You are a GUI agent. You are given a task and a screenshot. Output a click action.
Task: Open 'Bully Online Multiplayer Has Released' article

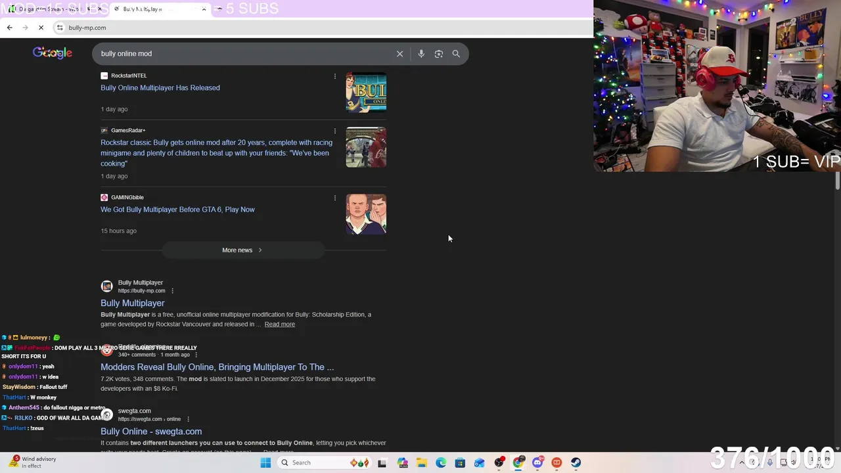pos(160,87)
